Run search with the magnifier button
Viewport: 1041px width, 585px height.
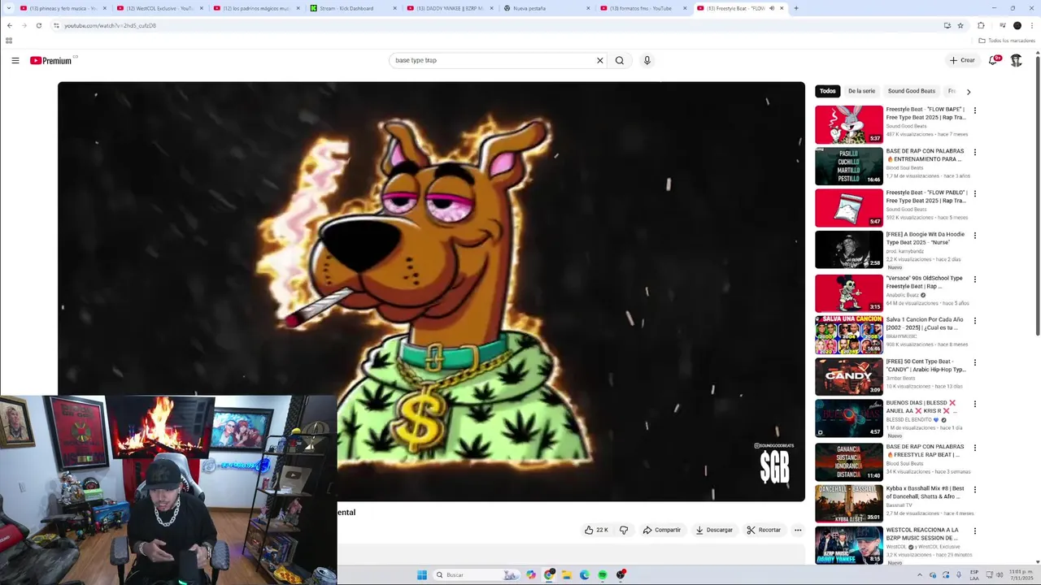point(620,60)
